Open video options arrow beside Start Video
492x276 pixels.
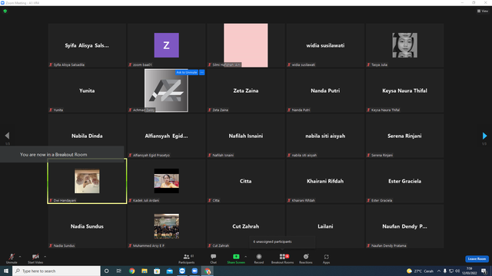pyautogui.click(x=45, y=257)
